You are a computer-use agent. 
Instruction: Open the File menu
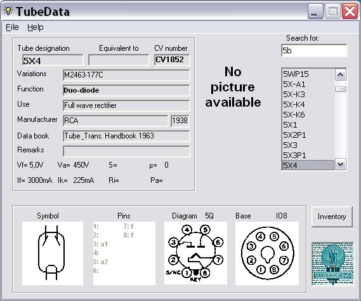[x=12, y=27]
